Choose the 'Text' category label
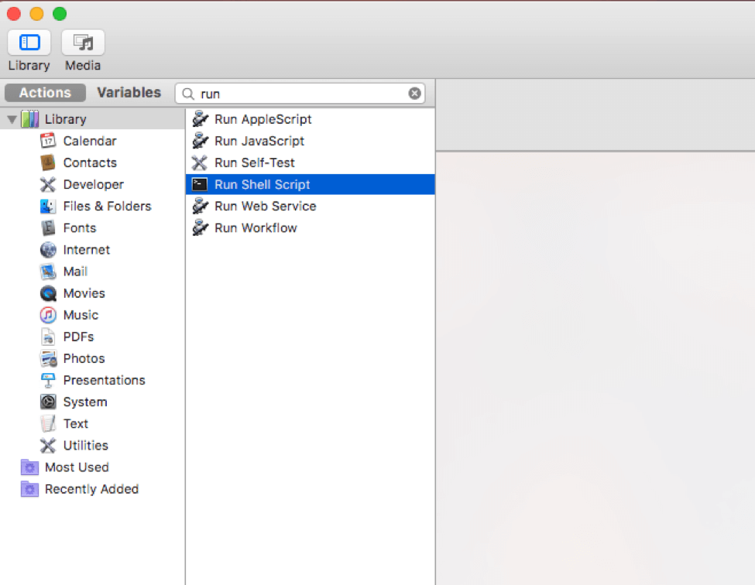 [x=76, y=424]
